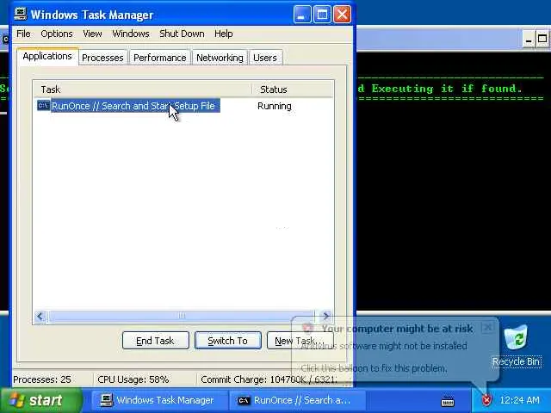Screen dimensions: 551x413
Task: Open the Recycle Bin desktop icon
Action: tap(517, 346)
